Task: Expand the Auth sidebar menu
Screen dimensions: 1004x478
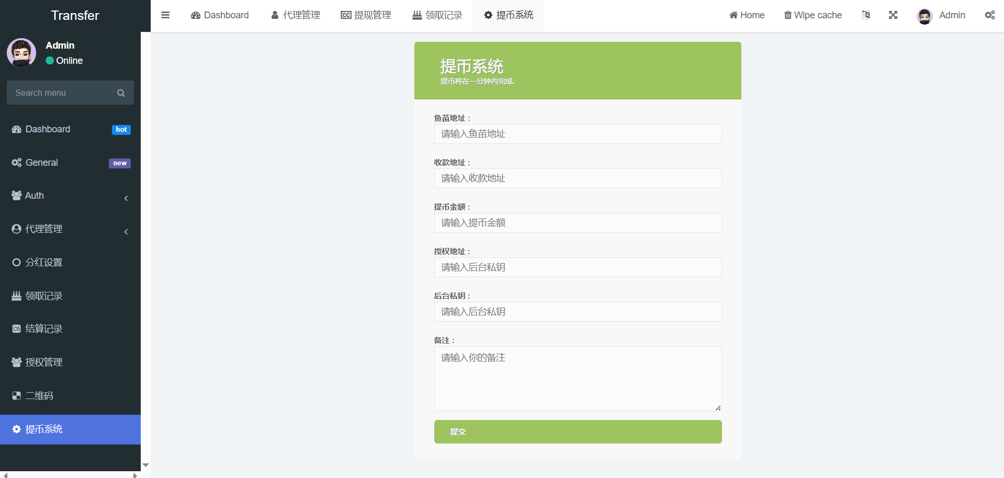Action: point(70,196)
